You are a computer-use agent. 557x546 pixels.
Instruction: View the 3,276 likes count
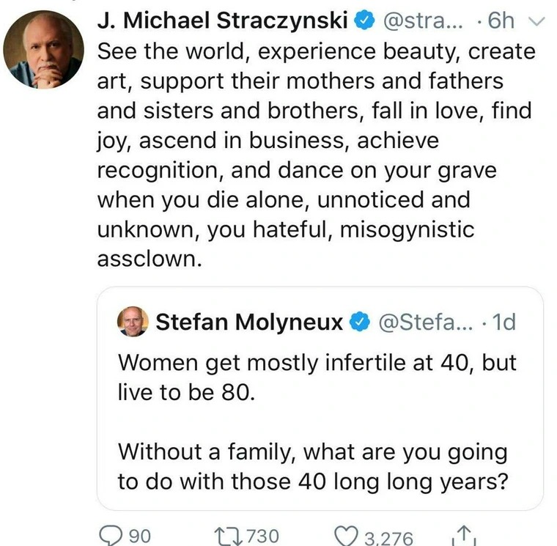click(x=388, y=537)
